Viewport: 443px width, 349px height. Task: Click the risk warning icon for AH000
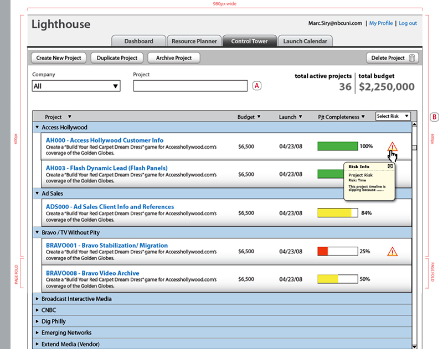pos(392,147)
